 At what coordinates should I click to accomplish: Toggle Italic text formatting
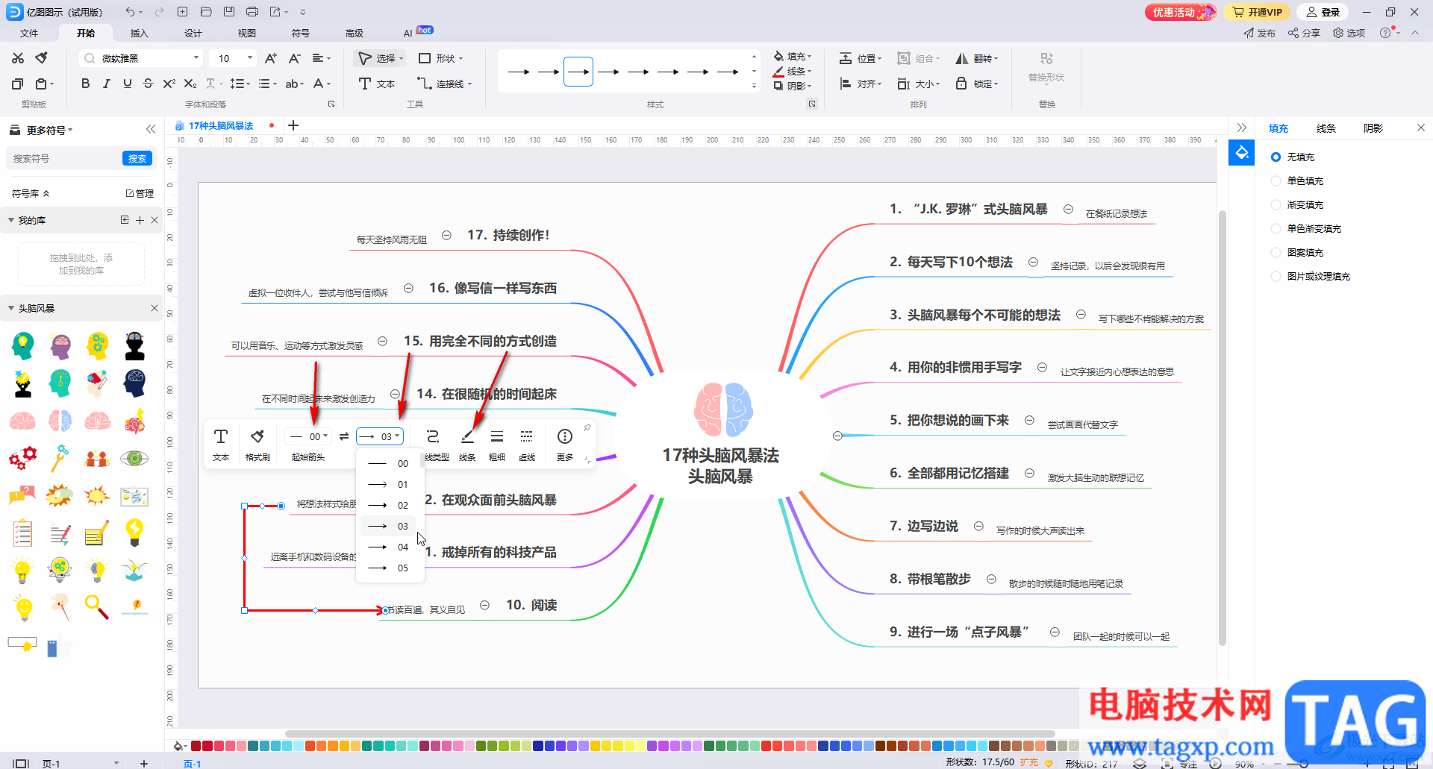click(106, 84)
